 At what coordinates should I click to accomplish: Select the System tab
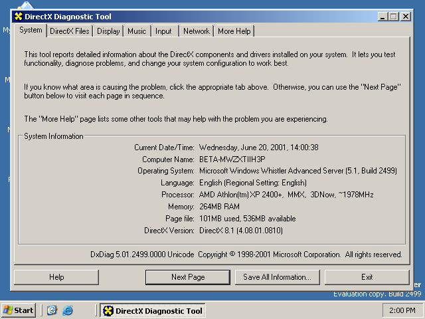31,30
